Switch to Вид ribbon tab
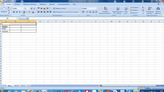This screenshot has width=164, height=92. coord(74,4)
